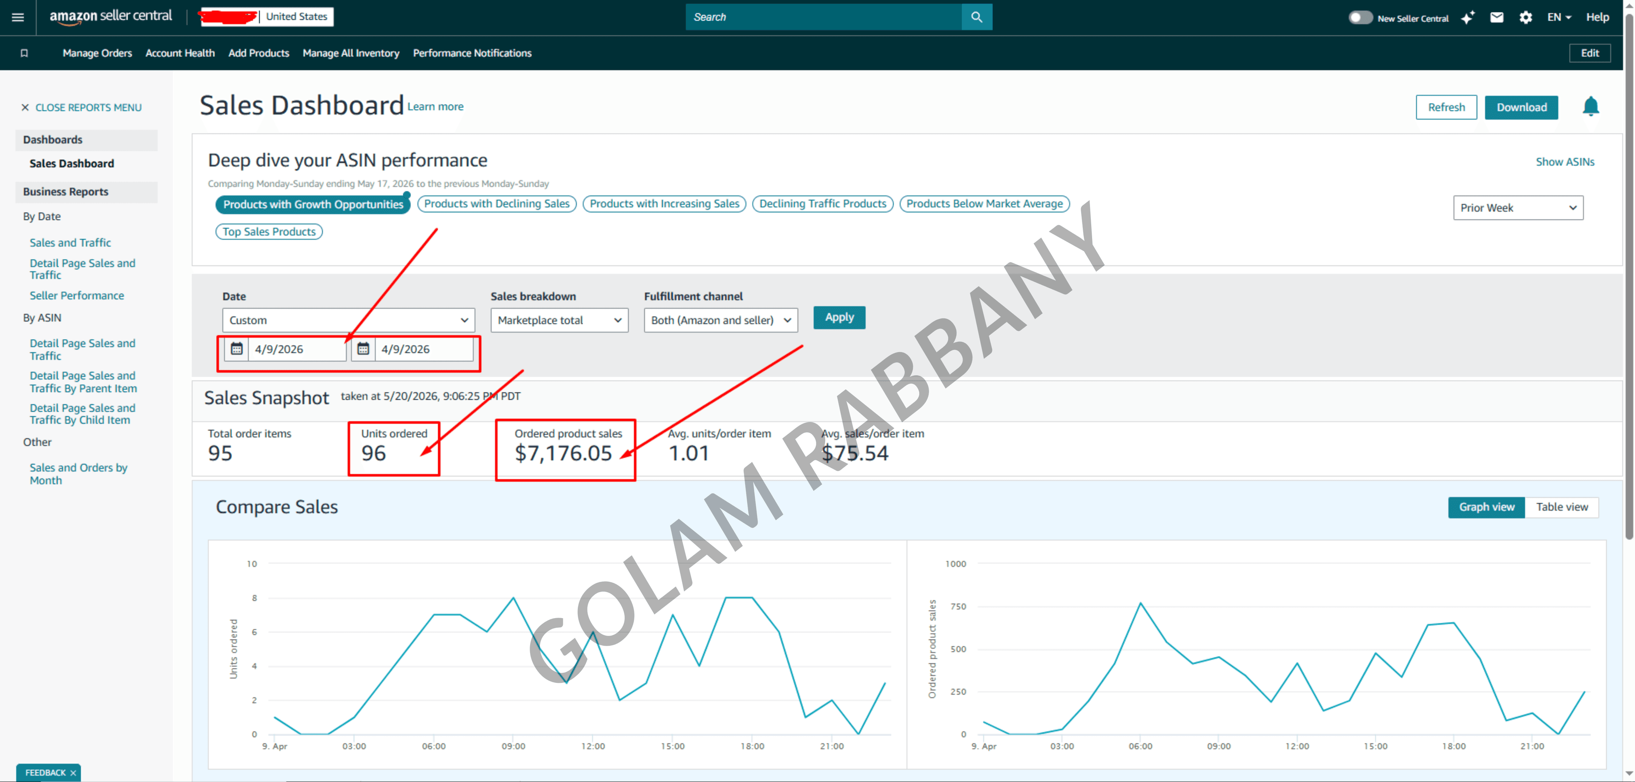The image size is (1635, 782).
Task: Click the notification bell icon
Action: [x=1591, y=106]
